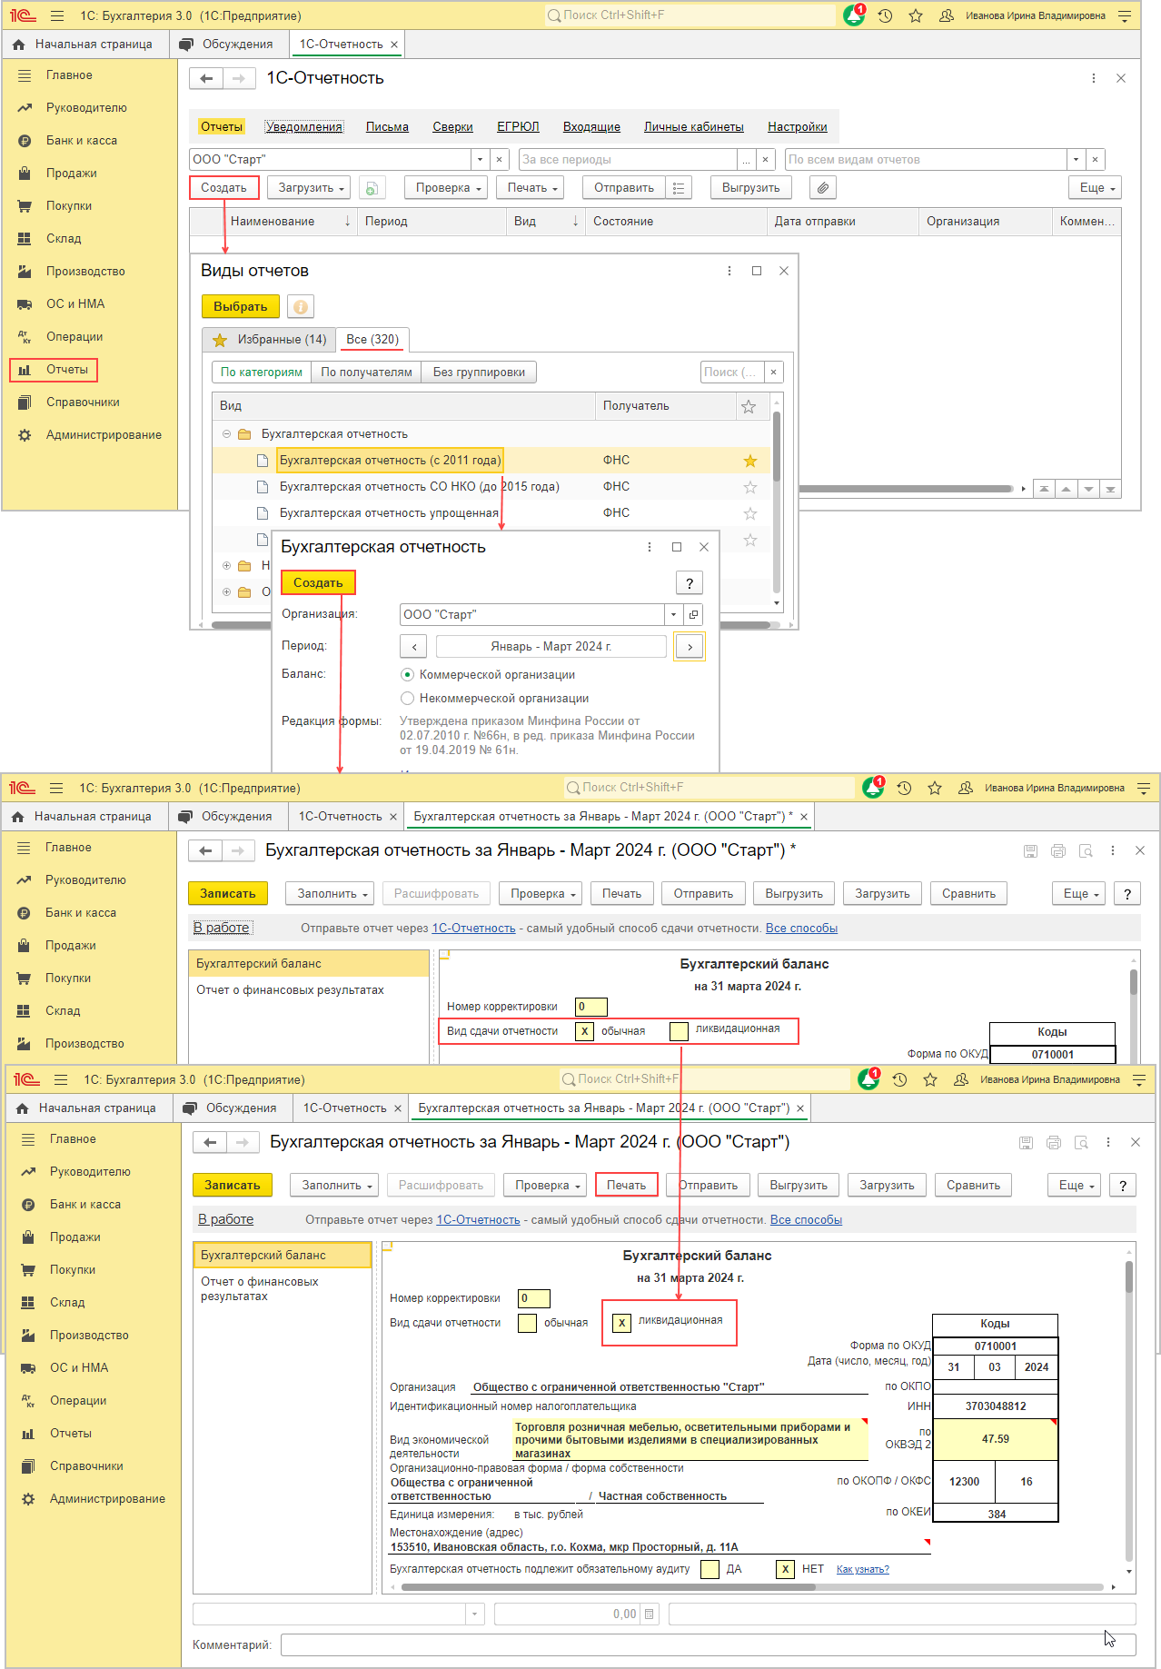Click horizontal scrollbar of bottommost balance form
Viewport: 1161px width, 1669px height.
tap(608, 1587)
